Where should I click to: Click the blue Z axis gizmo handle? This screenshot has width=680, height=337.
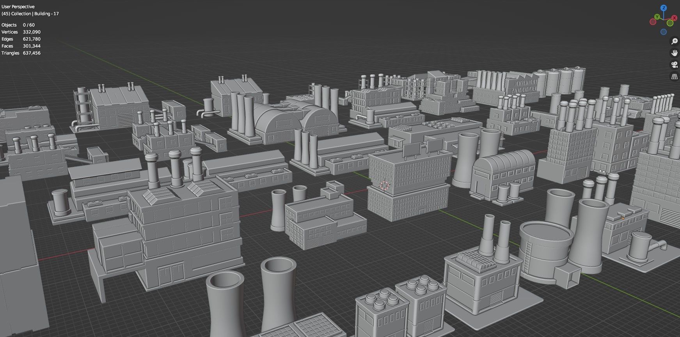(x=664, y=8)
